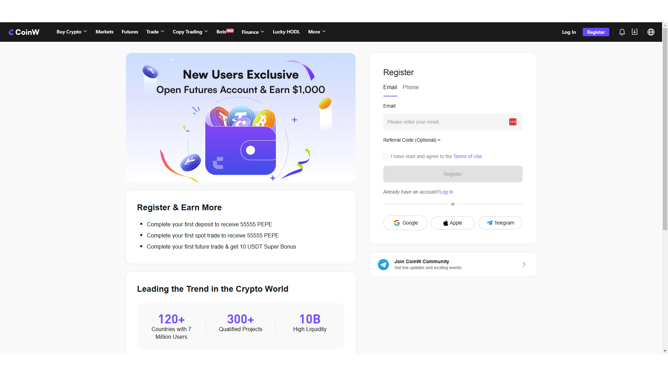Sign up with Apple
Viewport: 668px width, 376px height.
(453, 223)
